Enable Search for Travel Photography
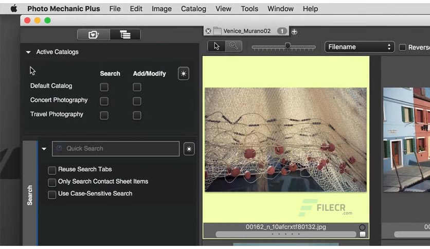This screenshot has height=249, width=430. pyautogui.click(x=104, y=115)
